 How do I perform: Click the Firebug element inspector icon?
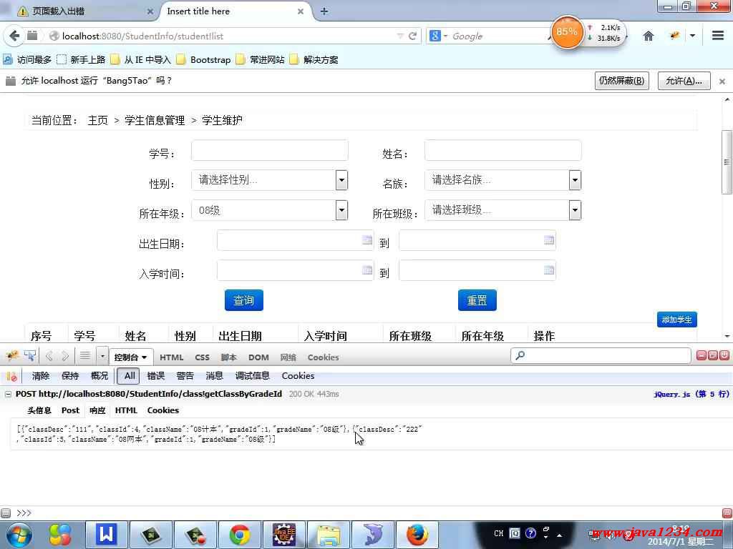click(x=30, y=356)
